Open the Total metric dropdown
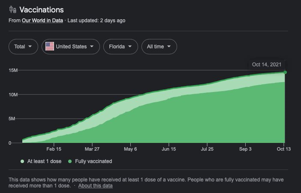This screenshot has height=193, width=301. 23,47
